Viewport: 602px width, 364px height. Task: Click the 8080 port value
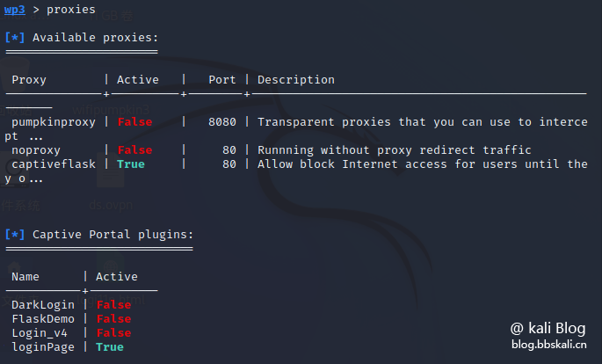(222, 122)
